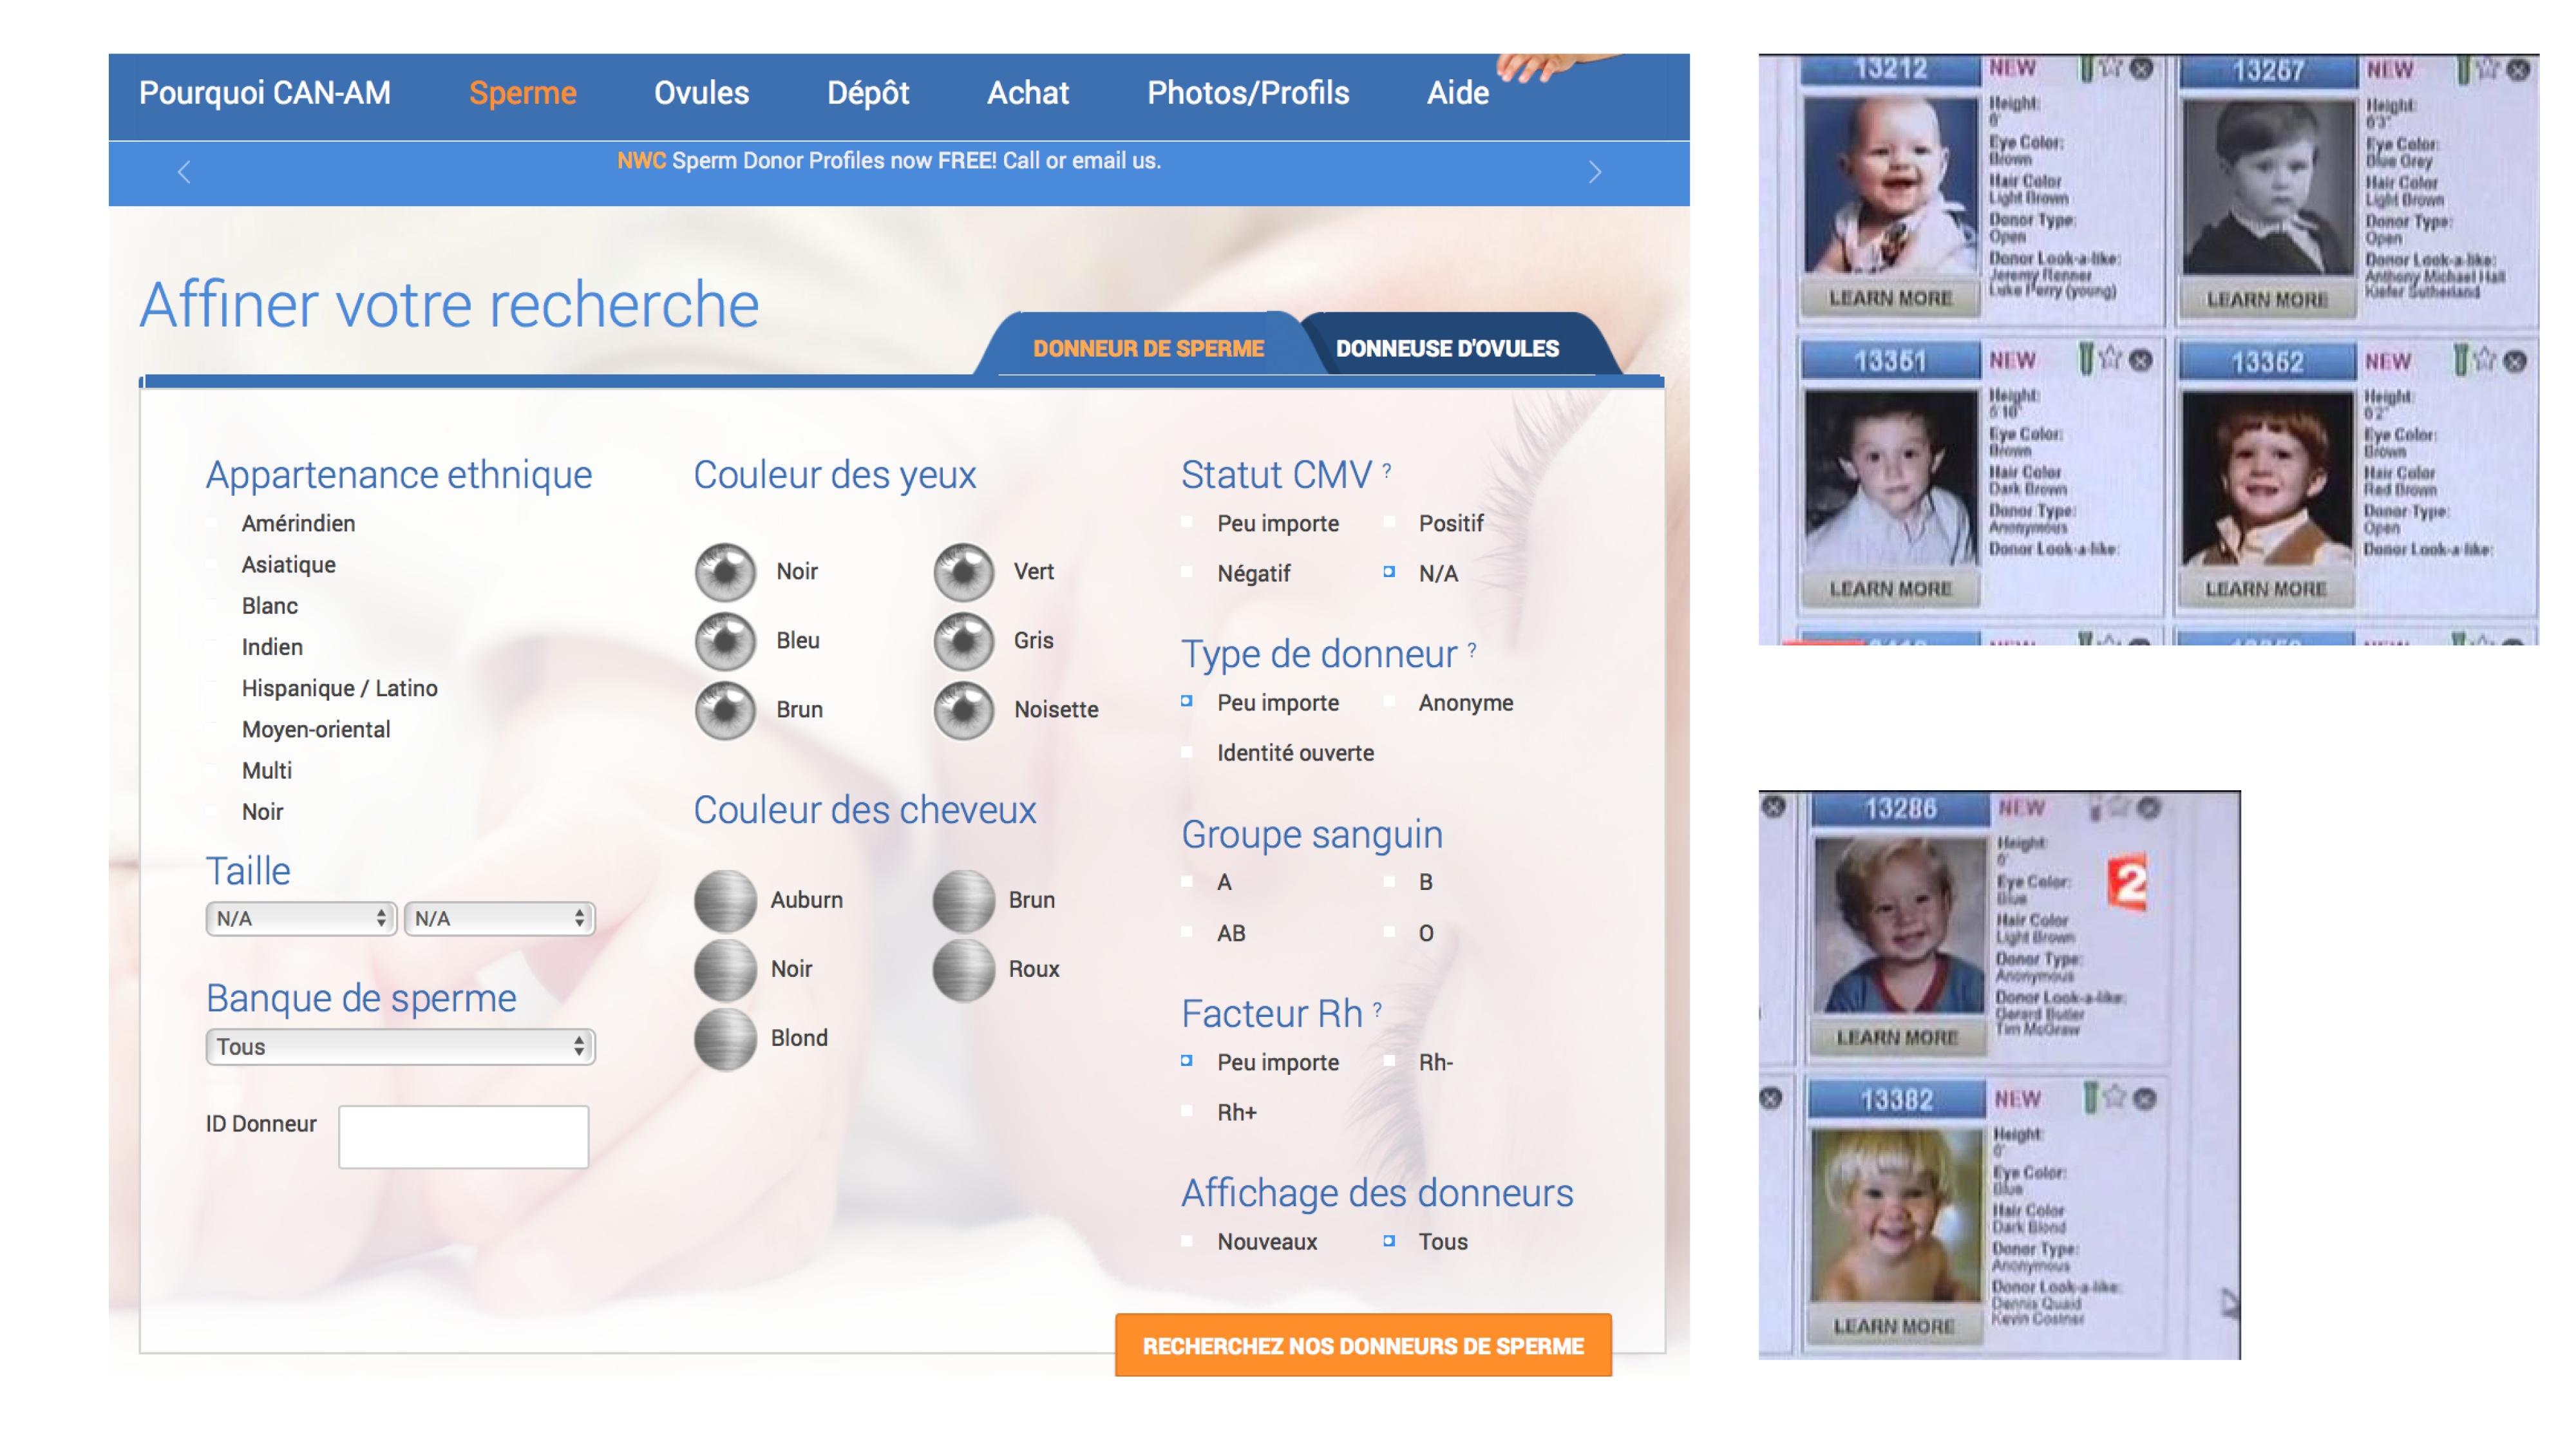Select Identité ouverte donor type
This screenshot has height=1449, width=2576.
[x=1187, y=752]
